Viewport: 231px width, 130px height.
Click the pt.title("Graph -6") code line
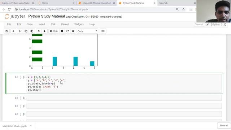(43, 87)
